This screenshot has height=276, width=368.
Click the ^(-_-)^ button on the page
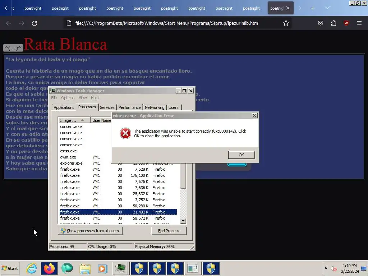point(13,48)
